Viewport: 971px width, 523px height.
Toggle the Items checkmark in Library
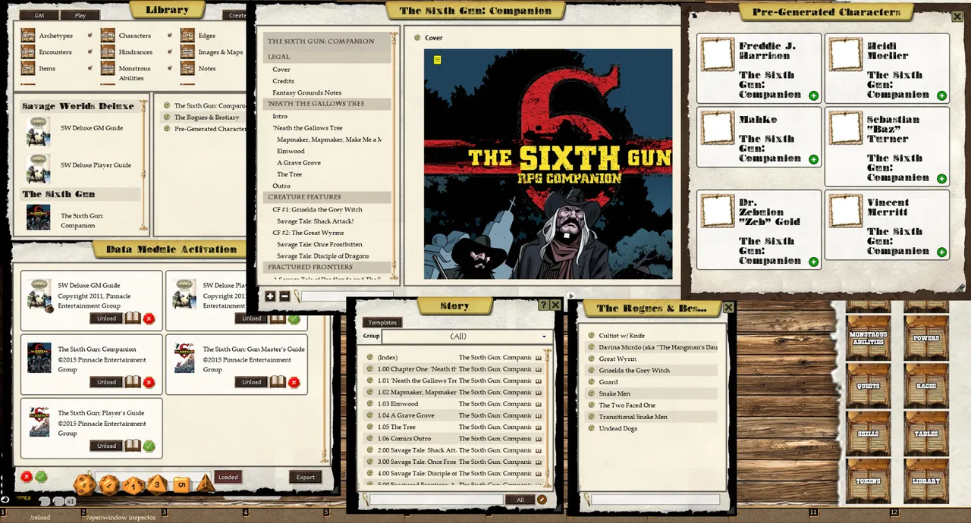pos(90,69)
